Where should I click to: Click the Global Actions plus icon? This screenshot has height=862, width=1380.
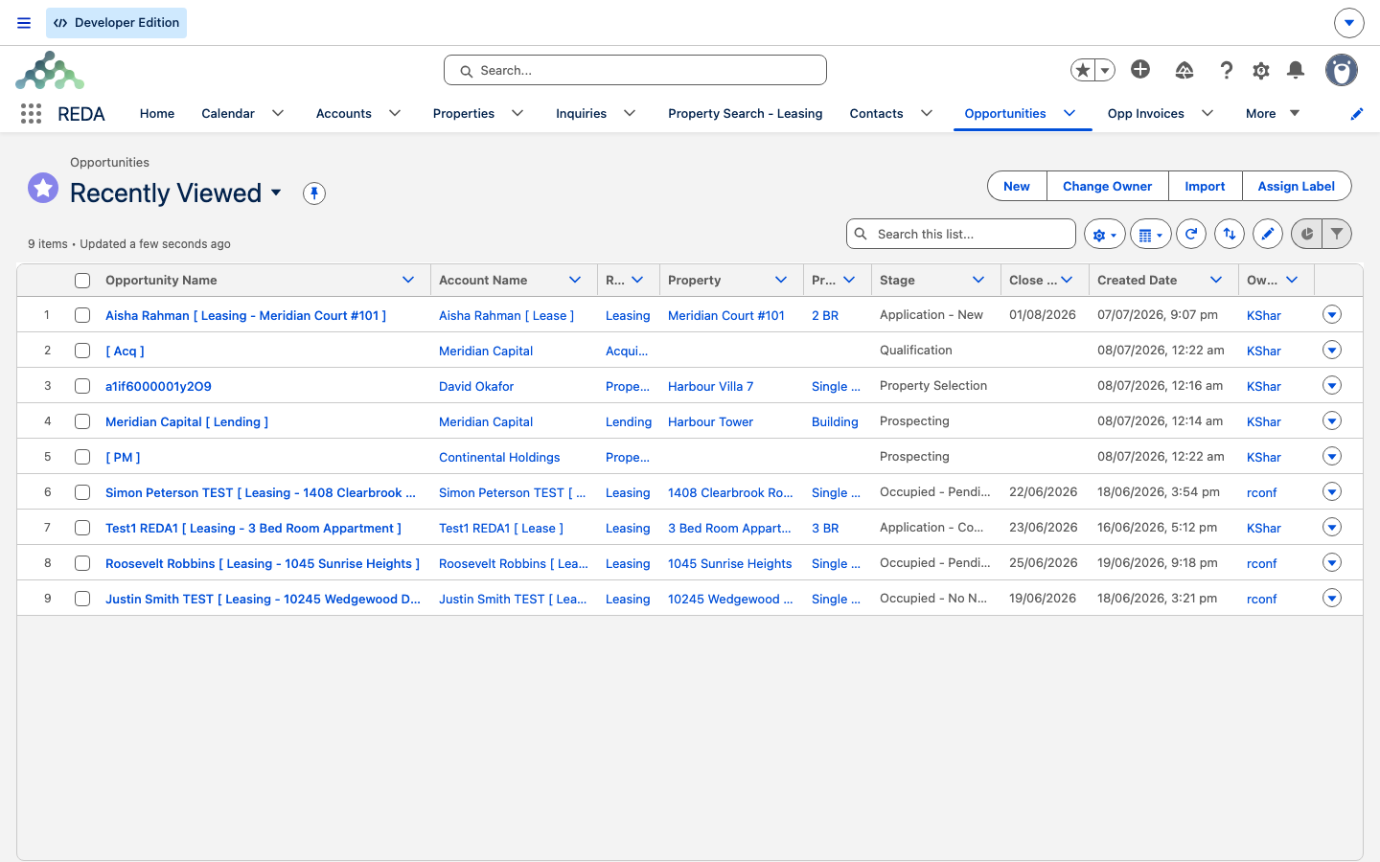1140,69
